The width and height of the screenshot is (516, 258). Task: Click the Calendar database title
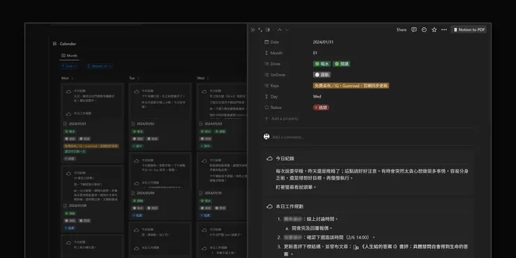[68, 44]
